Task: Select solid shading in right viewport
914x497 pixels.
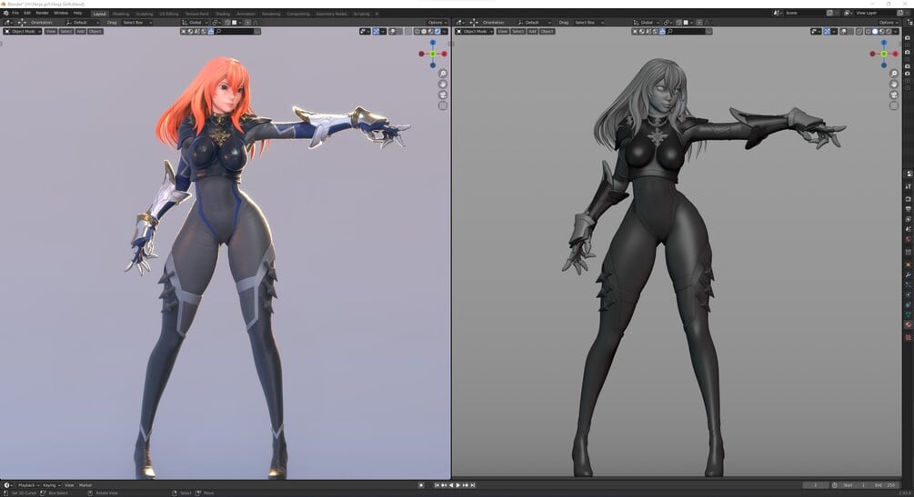Action: click(875, 32)
